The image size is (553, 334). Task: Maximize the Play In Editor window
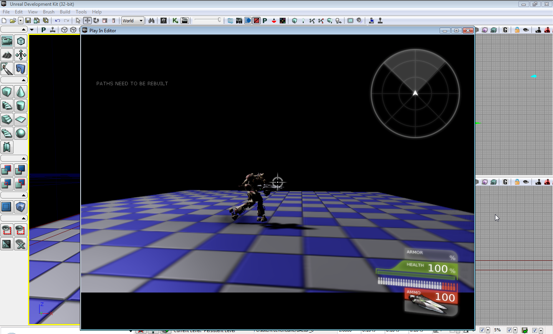tap(456, 30)
